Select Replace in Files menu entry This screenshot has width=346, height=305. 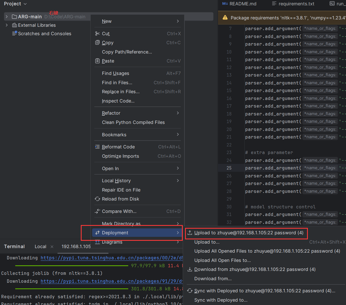[x=138, y=92]
